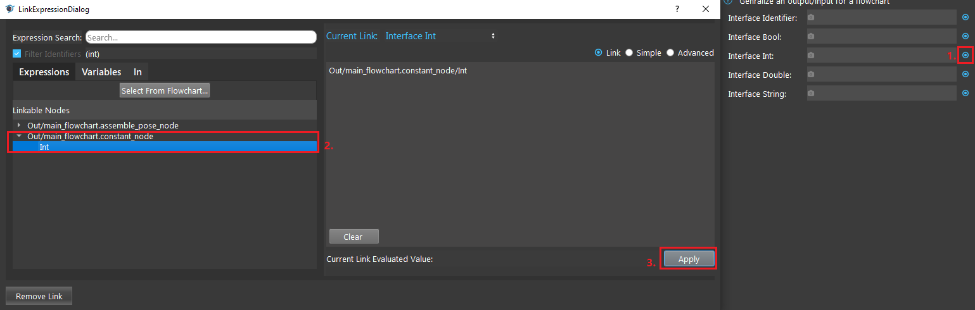This screenshot has height=310, width=975.
Task: Click the Select From Flowchart button
Action: tap(165, 90)
